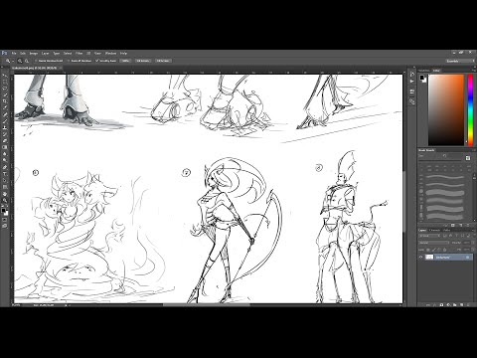Screen dimensions: 477x358
Task: Switch to the Channels tab
Action: [435, 230]
